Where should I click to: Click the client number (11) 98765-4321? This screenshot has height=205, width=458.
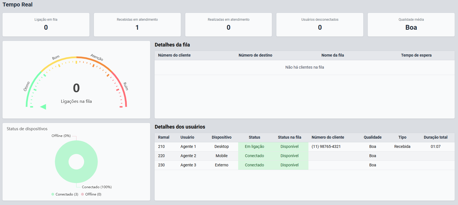[326, 146]
